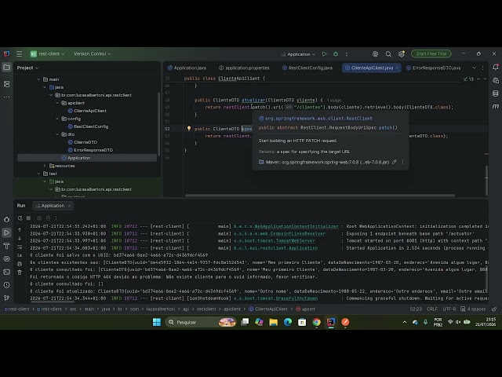This screenshot has height=377, width=502.
Task: Open rest-client project dropdown
Action: tap(47, 54)
